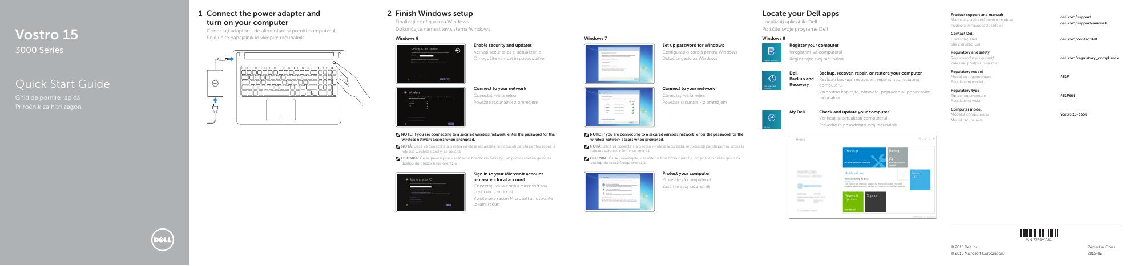The width and height of the screenshot is (1133, 266).
Task: Open the Windows 8 Wireless screenshot
Action: [430, 107]
